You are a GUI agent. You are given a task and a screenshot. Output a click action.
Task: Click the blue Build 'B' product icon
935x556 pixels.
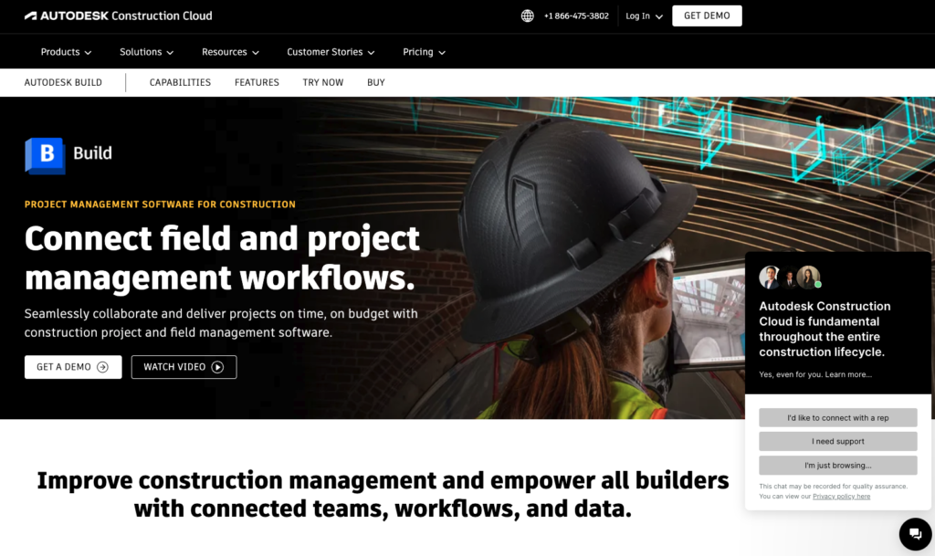click(x=45, y=155)
